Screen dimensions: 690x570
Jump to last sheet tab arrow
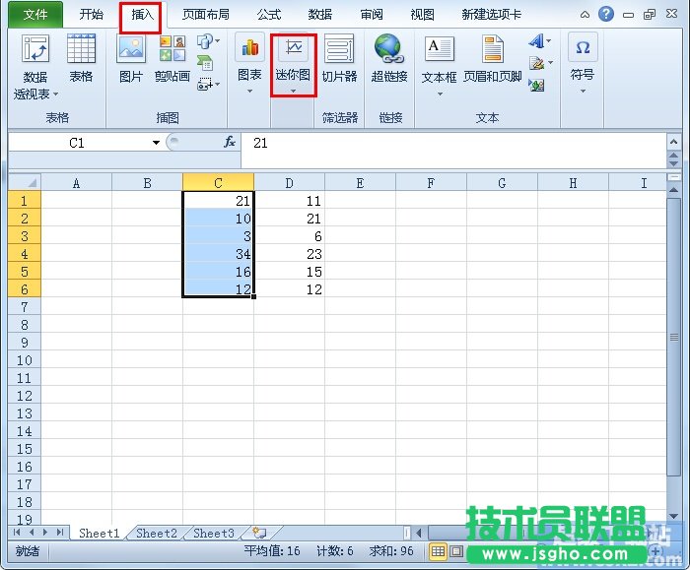(x=60, y=533)
